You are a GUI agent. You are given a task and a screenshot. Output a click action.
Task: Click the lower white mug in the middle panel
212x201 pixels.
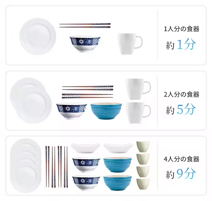coord(138,113)
